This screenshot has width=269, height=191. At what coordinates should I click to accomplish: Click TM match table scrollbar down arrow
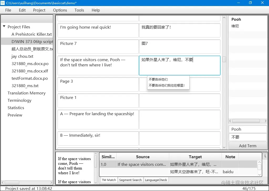coord(260,175)
